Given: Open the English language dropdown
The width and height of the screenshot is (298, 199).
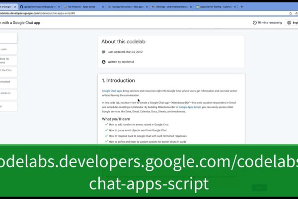Looking at the screenshot, I should tap(292, 23).
